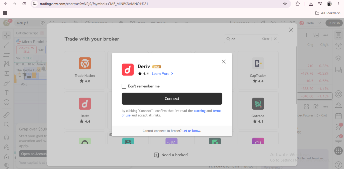This screenshot has width=344, height=169.
Task: Select the Gotrade broker card
Action: 258,110
